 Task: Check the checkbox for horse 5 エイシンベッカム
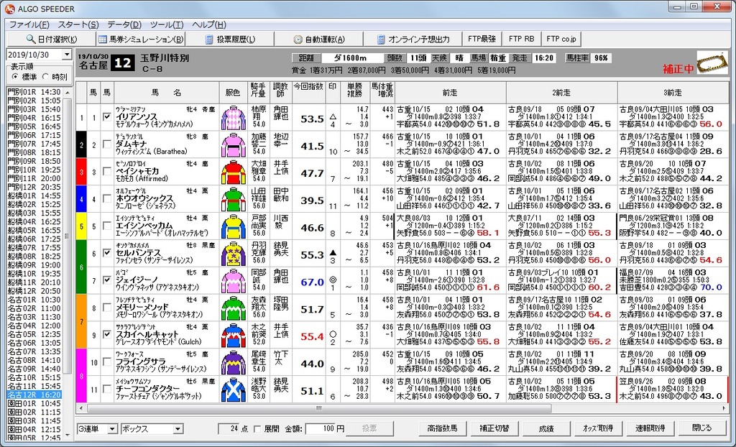tap(107, 226)
